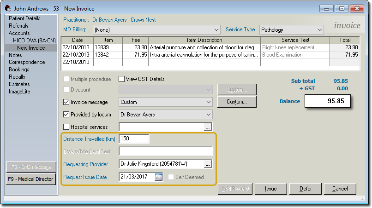Select Patient Details in the sidebar

(24, 18)
